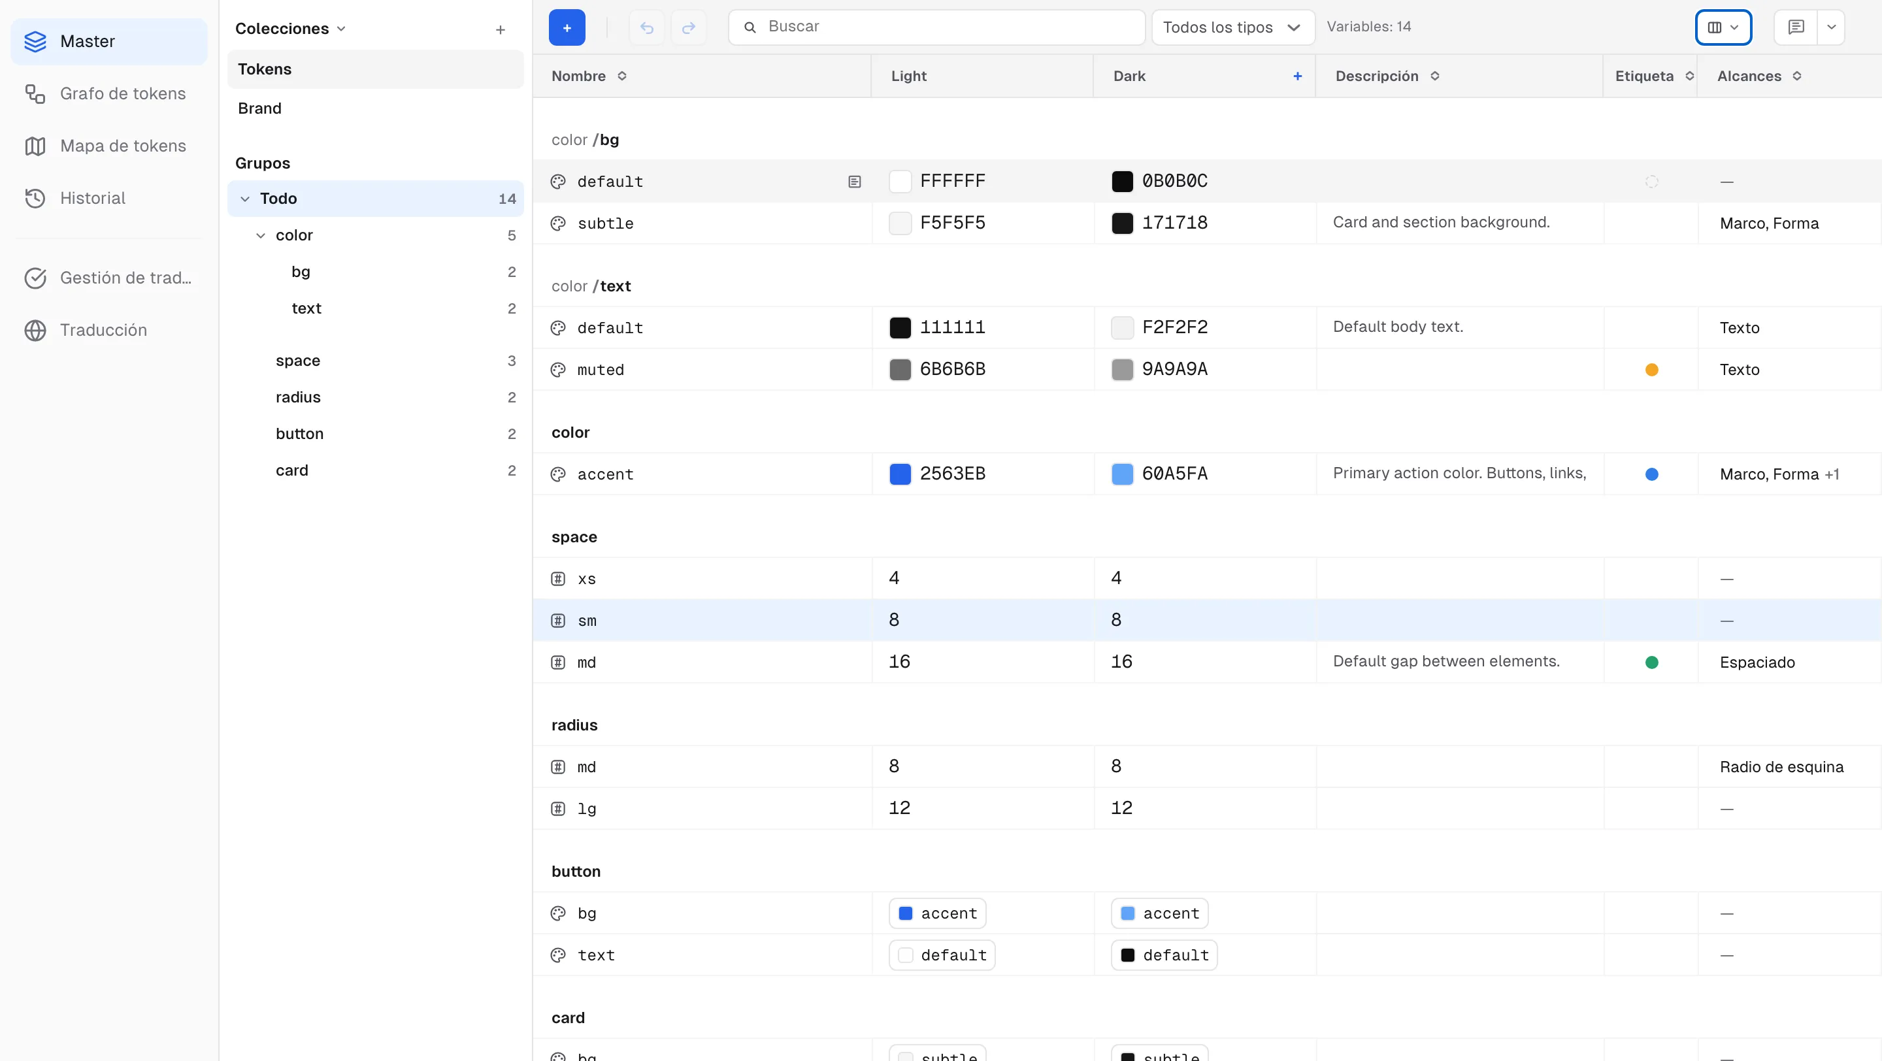This screenshot has height=1061, width=1882.
Task: Click the 2563EB Light color swatch
Action: pyautogui.click(x=900, y=474)
